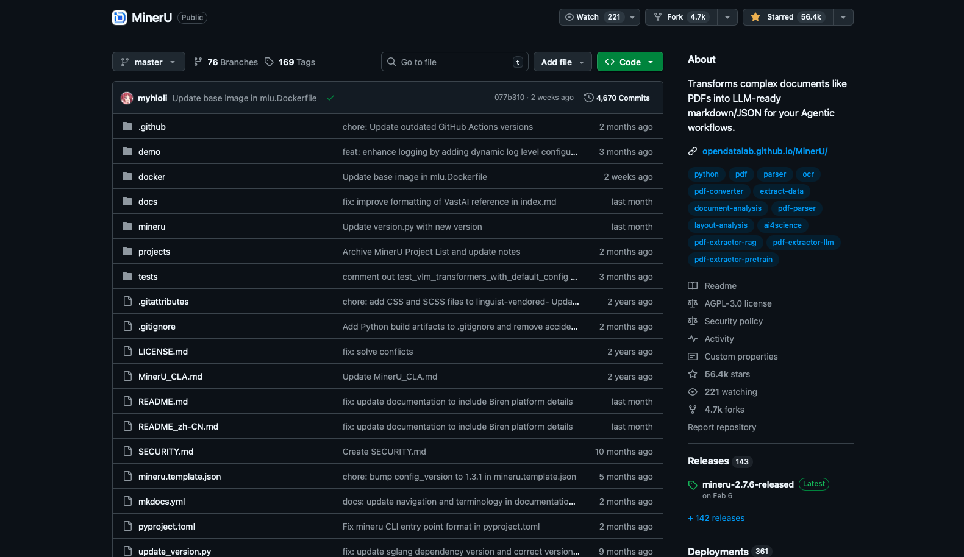
Task: Click the history clock icon by 4,670 Commits
Action: click(x=588, y=98)
